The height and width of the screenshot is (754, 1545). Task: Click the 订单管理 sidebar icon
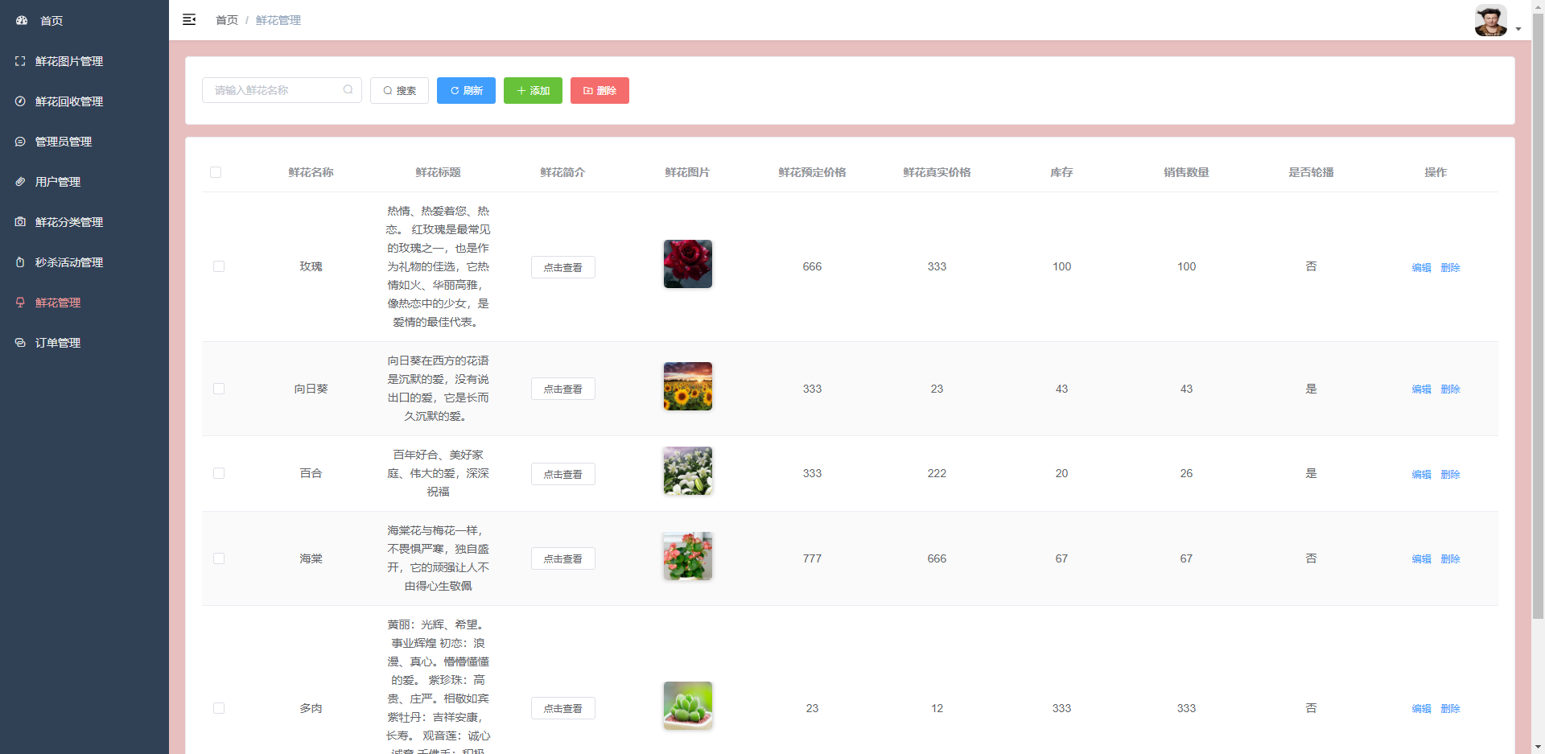pos(19,342)
